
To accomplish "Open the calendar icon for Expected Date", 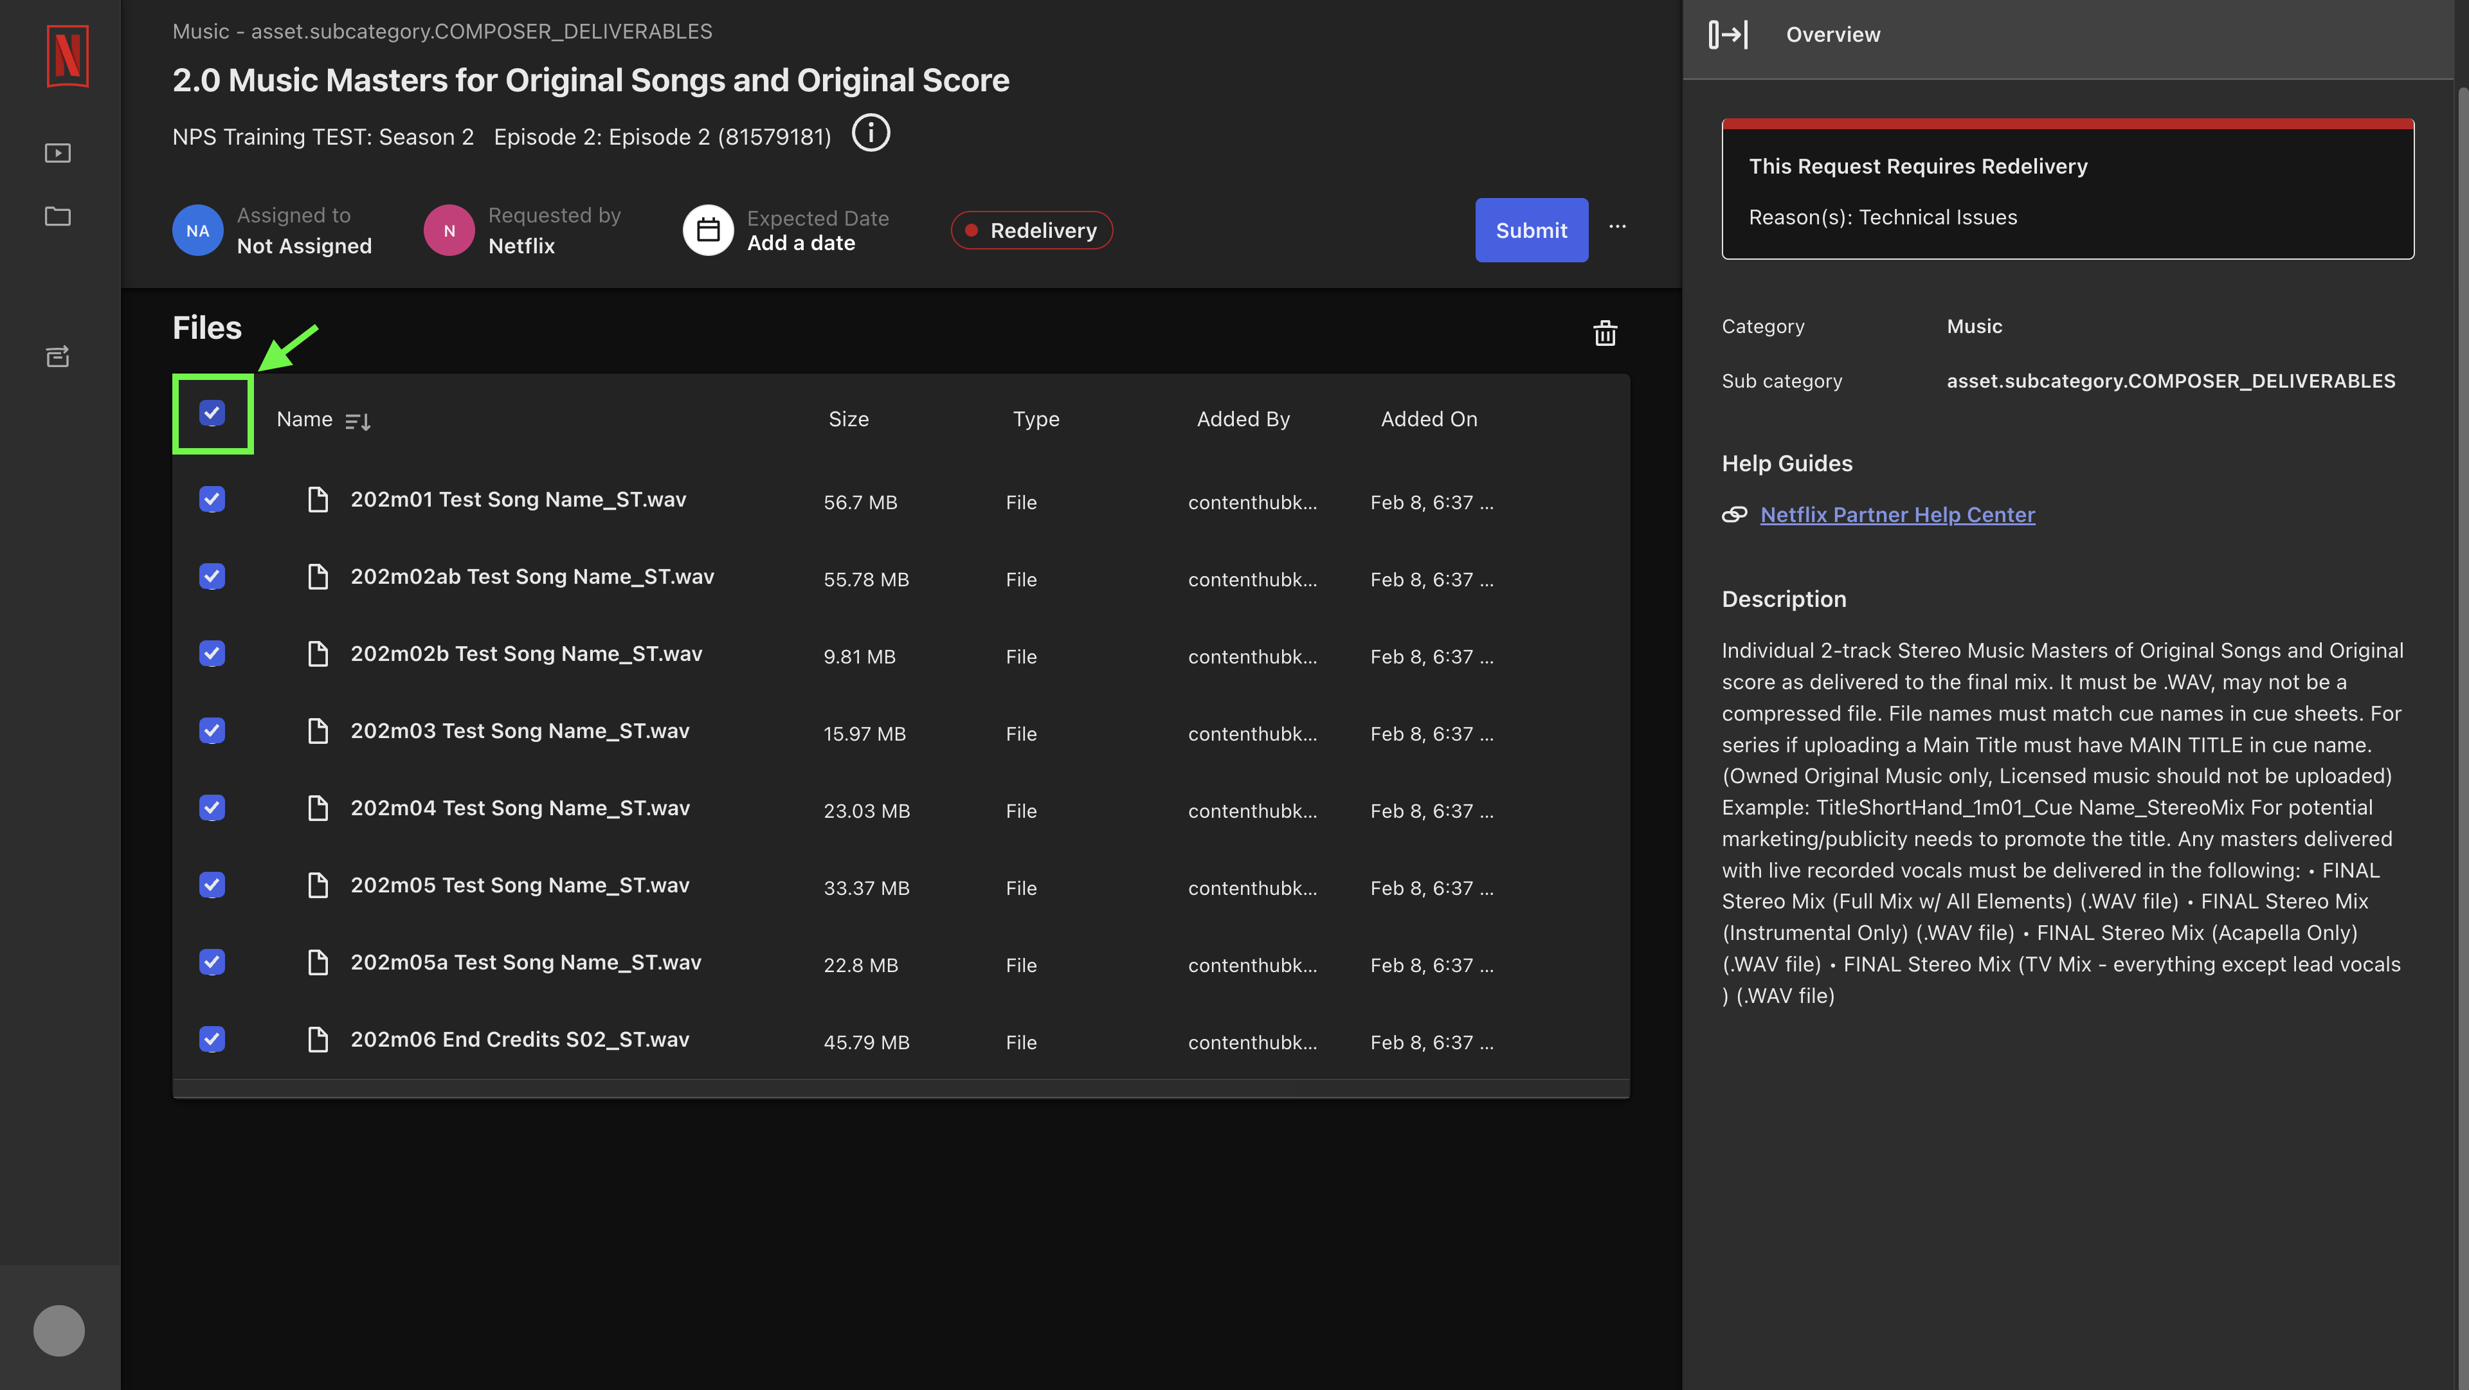I will click(x=707, y=230).
